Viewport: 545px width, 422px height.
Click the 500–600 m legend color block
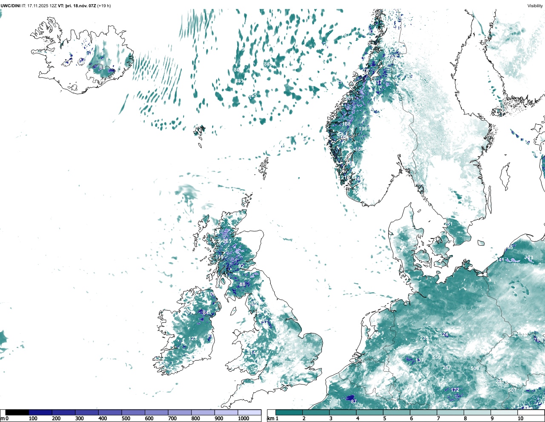[133, 413]
